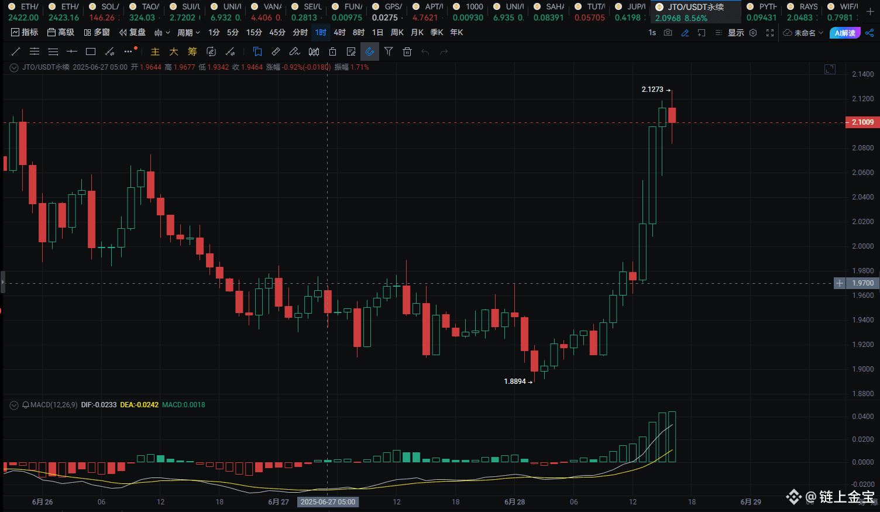Toggle the 筹 chip distribution overlay

(192, 51)
